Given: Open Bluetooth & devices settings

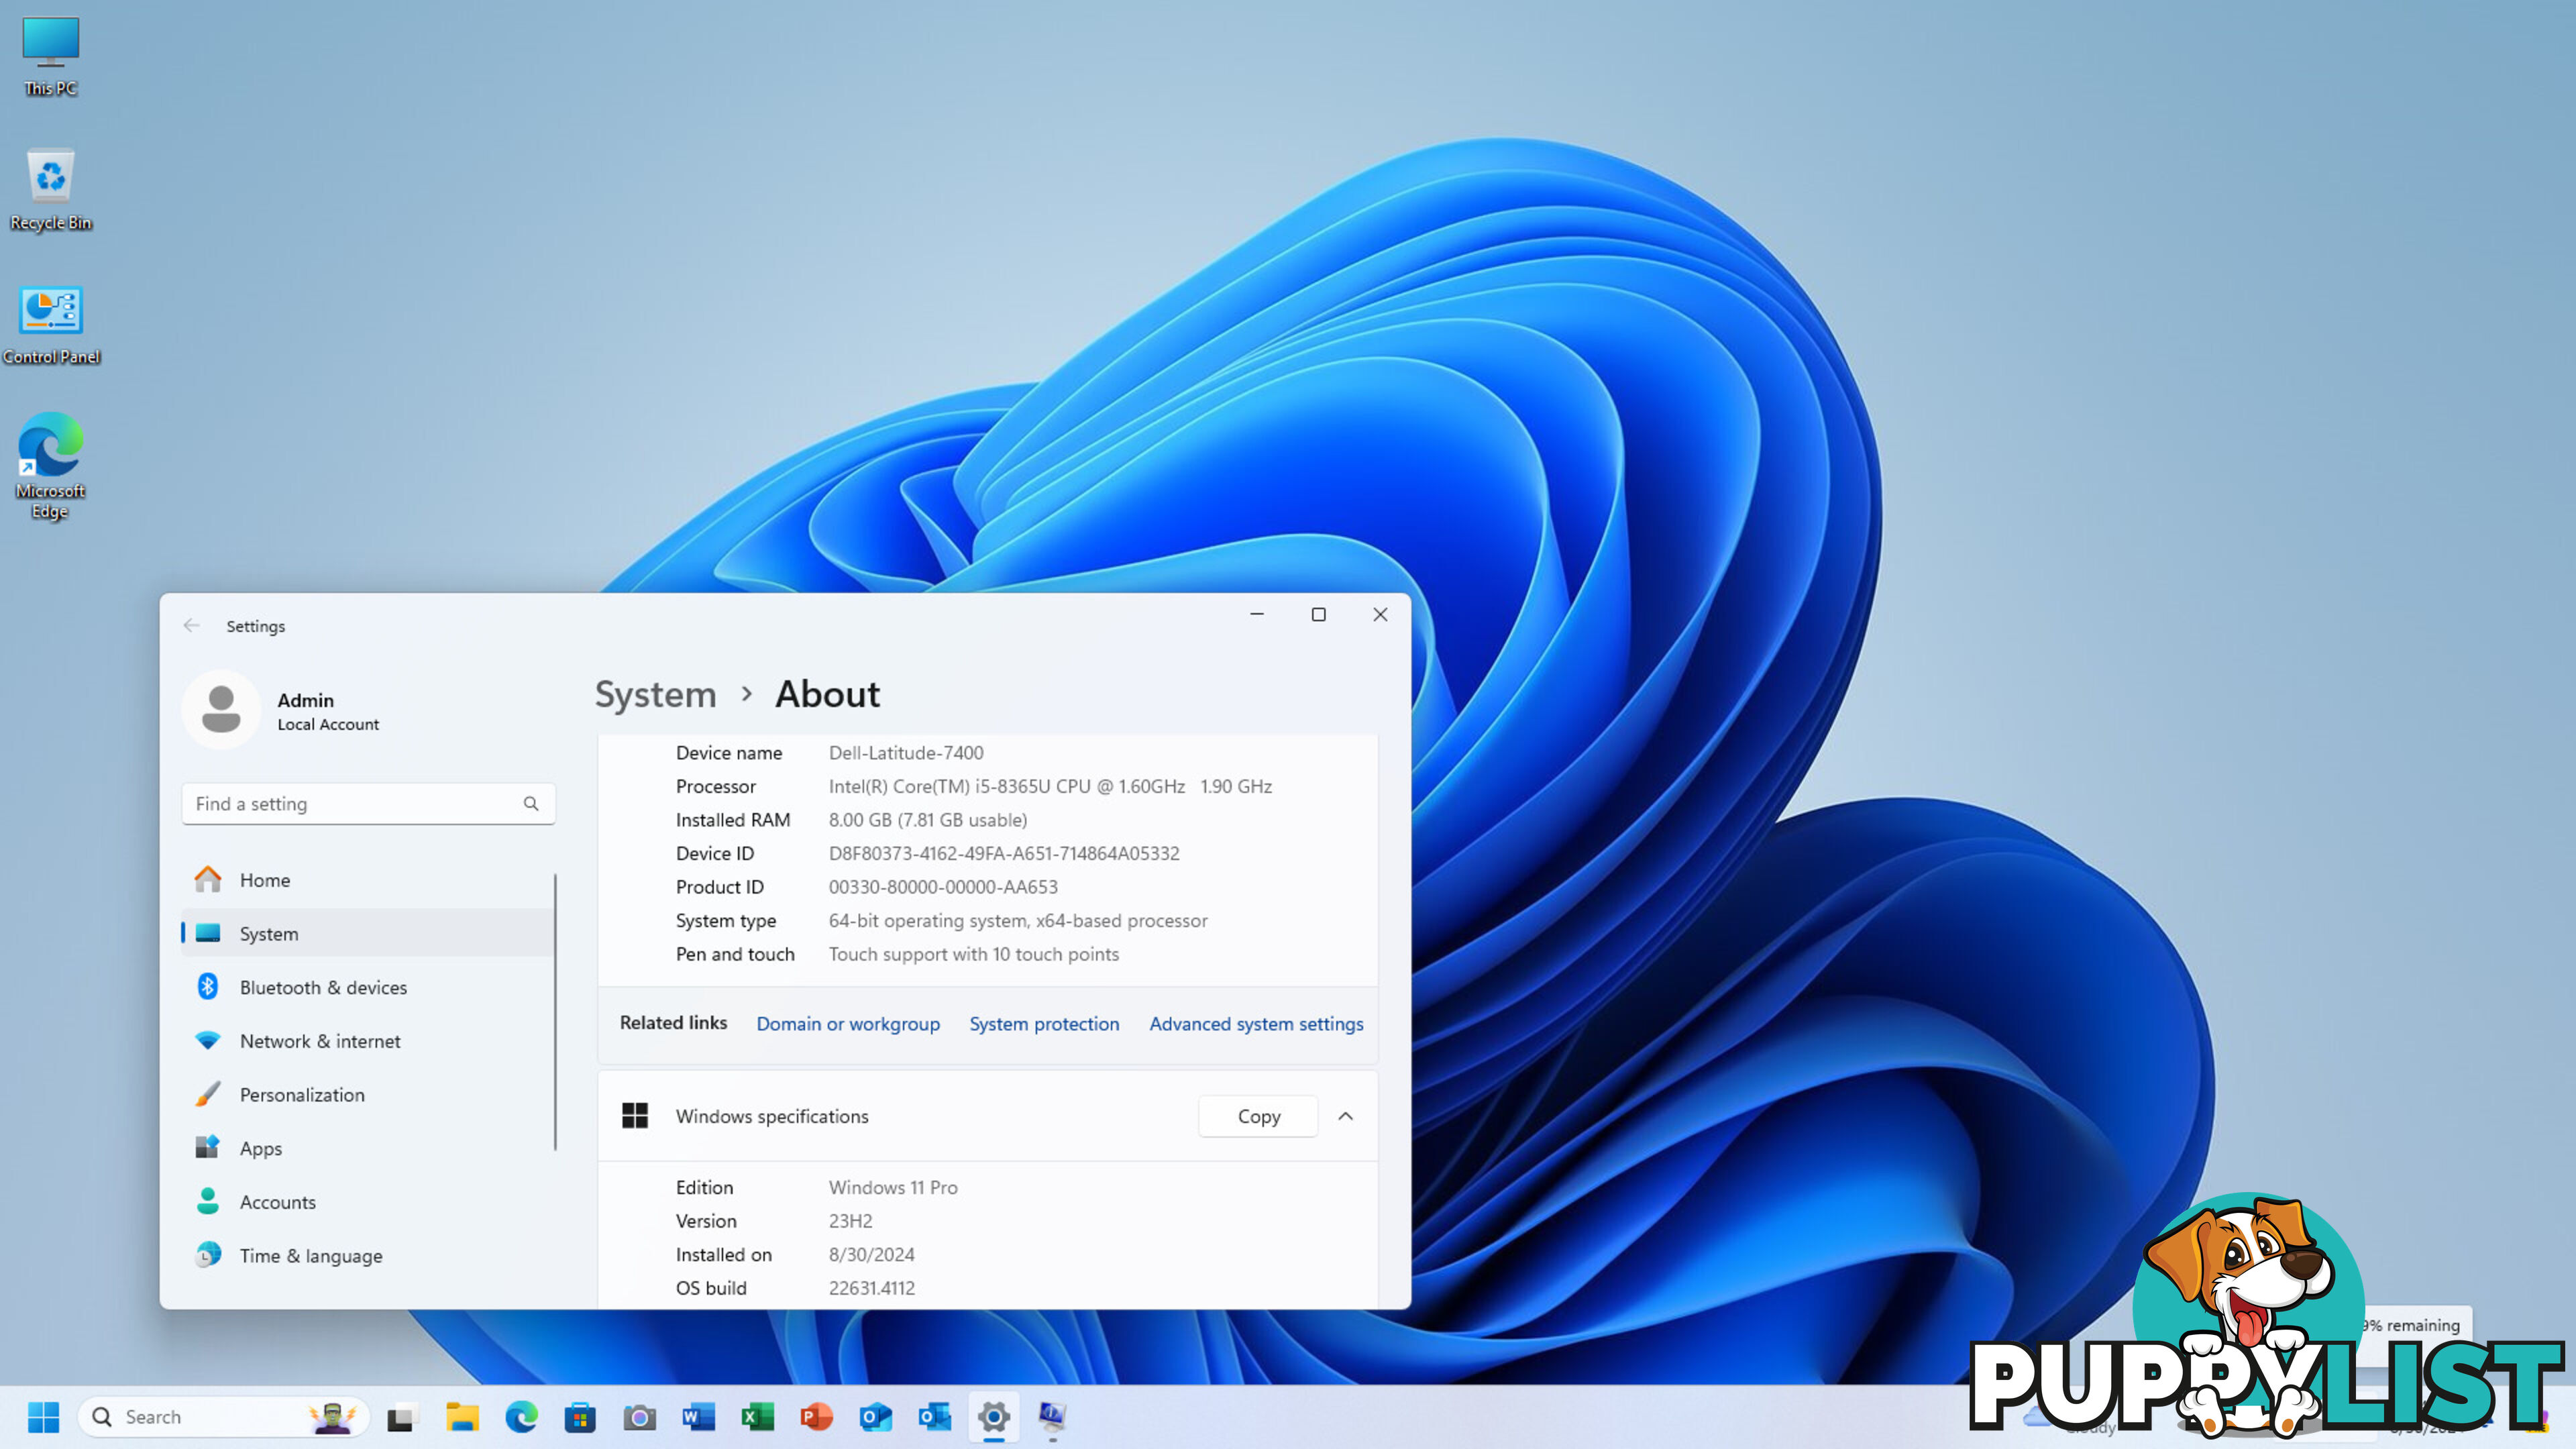Looking at the screenshot, I should click(368, 987).
